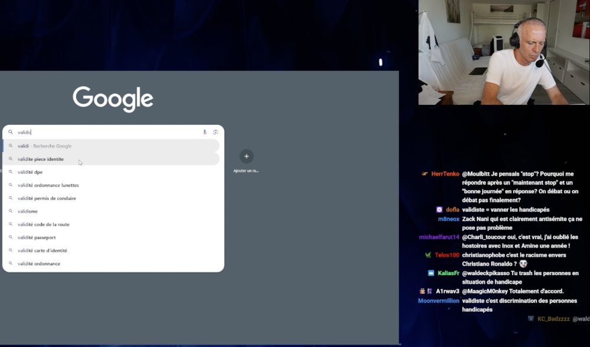Click the Google logo

(113, 99)
